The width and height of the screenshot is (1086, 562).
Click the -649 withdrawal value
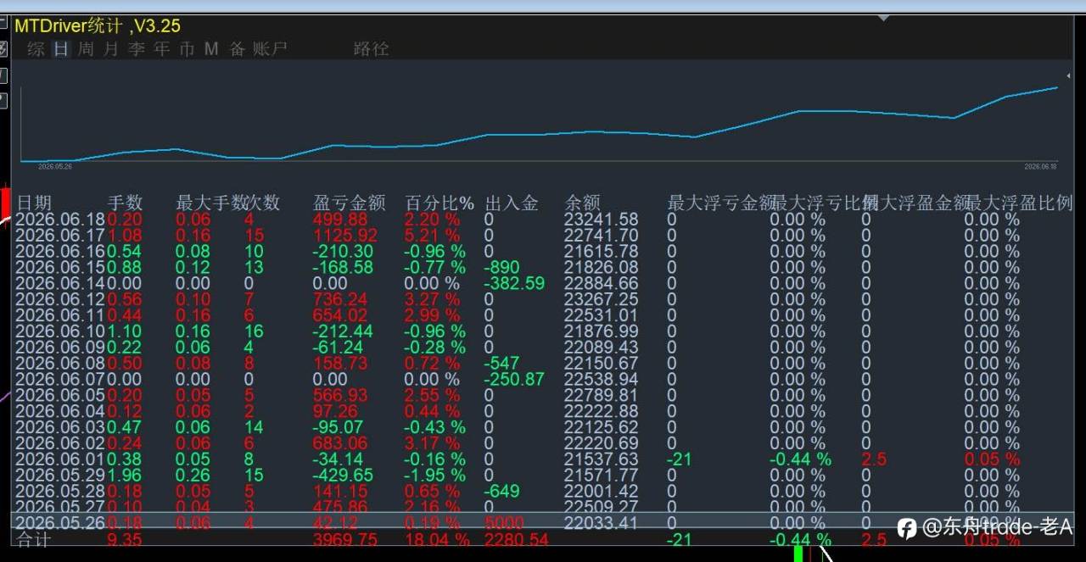pos(502,492)
